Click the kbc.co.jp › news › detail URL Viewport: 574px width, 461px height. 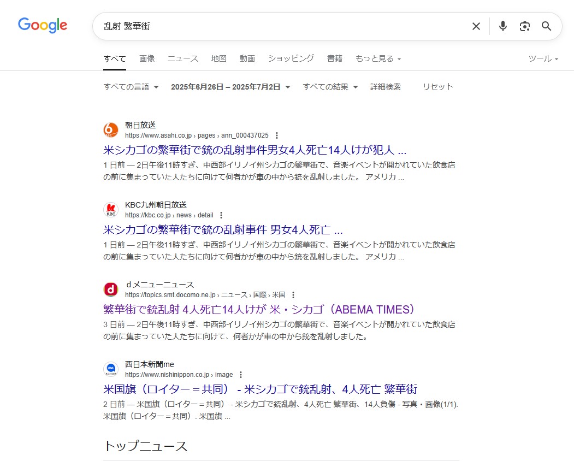(x=169, y=215)
